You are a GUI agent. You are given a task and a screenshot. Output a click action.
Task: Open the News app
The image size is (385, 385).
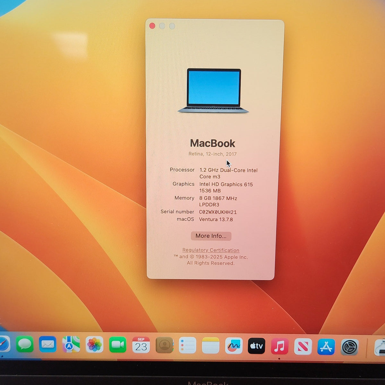(x=303, y=346)
